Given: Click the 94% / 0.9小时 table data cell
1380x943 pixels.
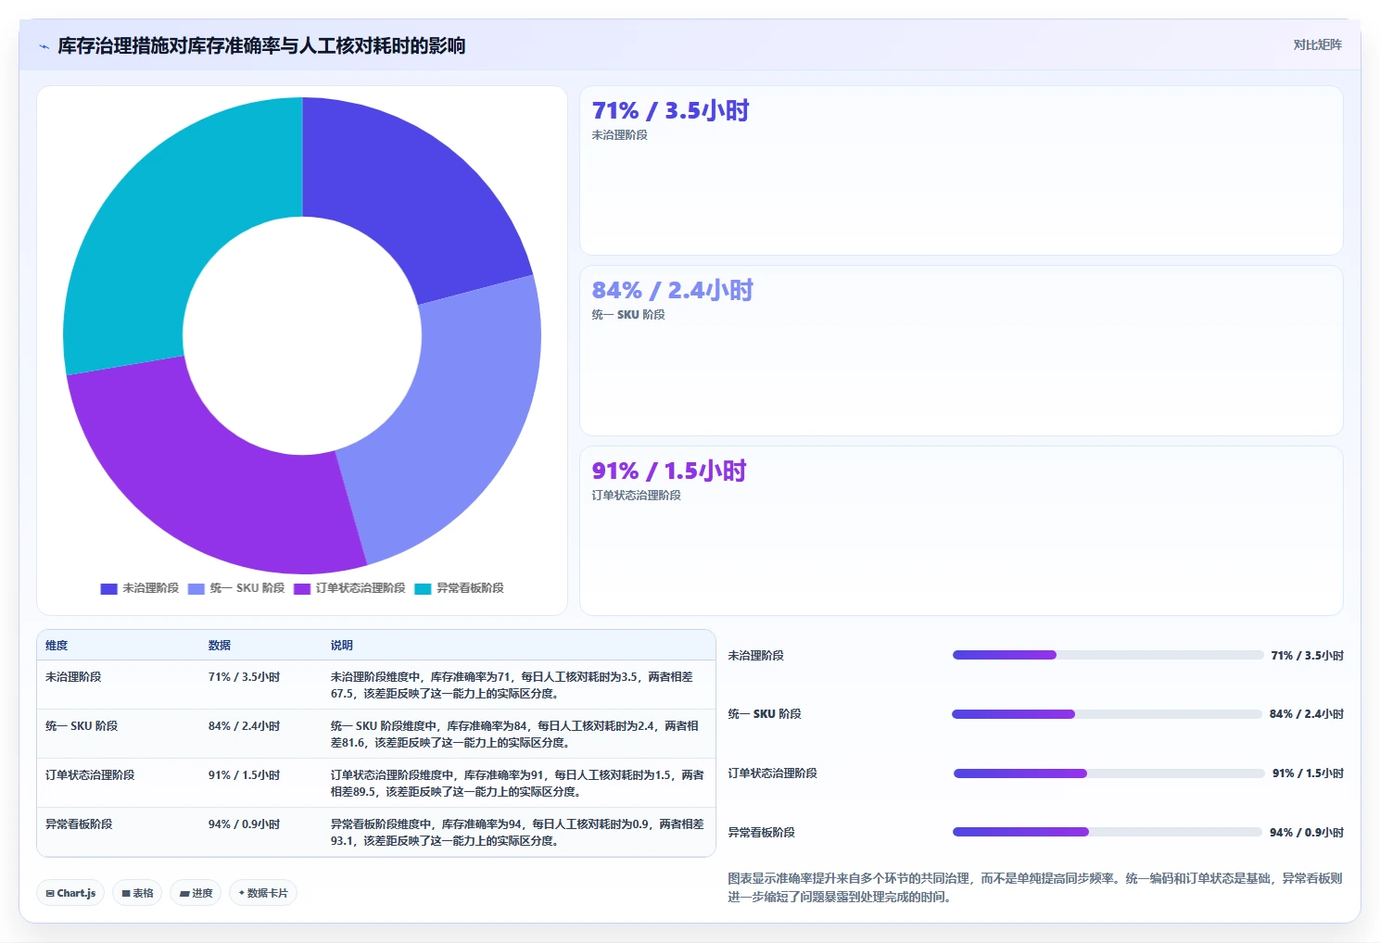Looking at the screenshot, I should [244, 824].
